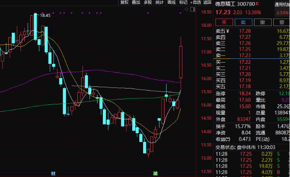Click the diamond marker icon above chart
This screenshot has height=177, width=290.
click(187, 9)
